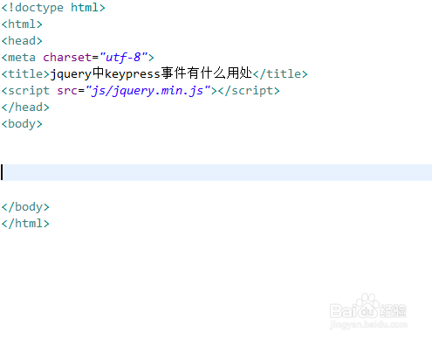The image size is (432, 340).
Task: Click the opening title tag
Action: pos(25,74)
